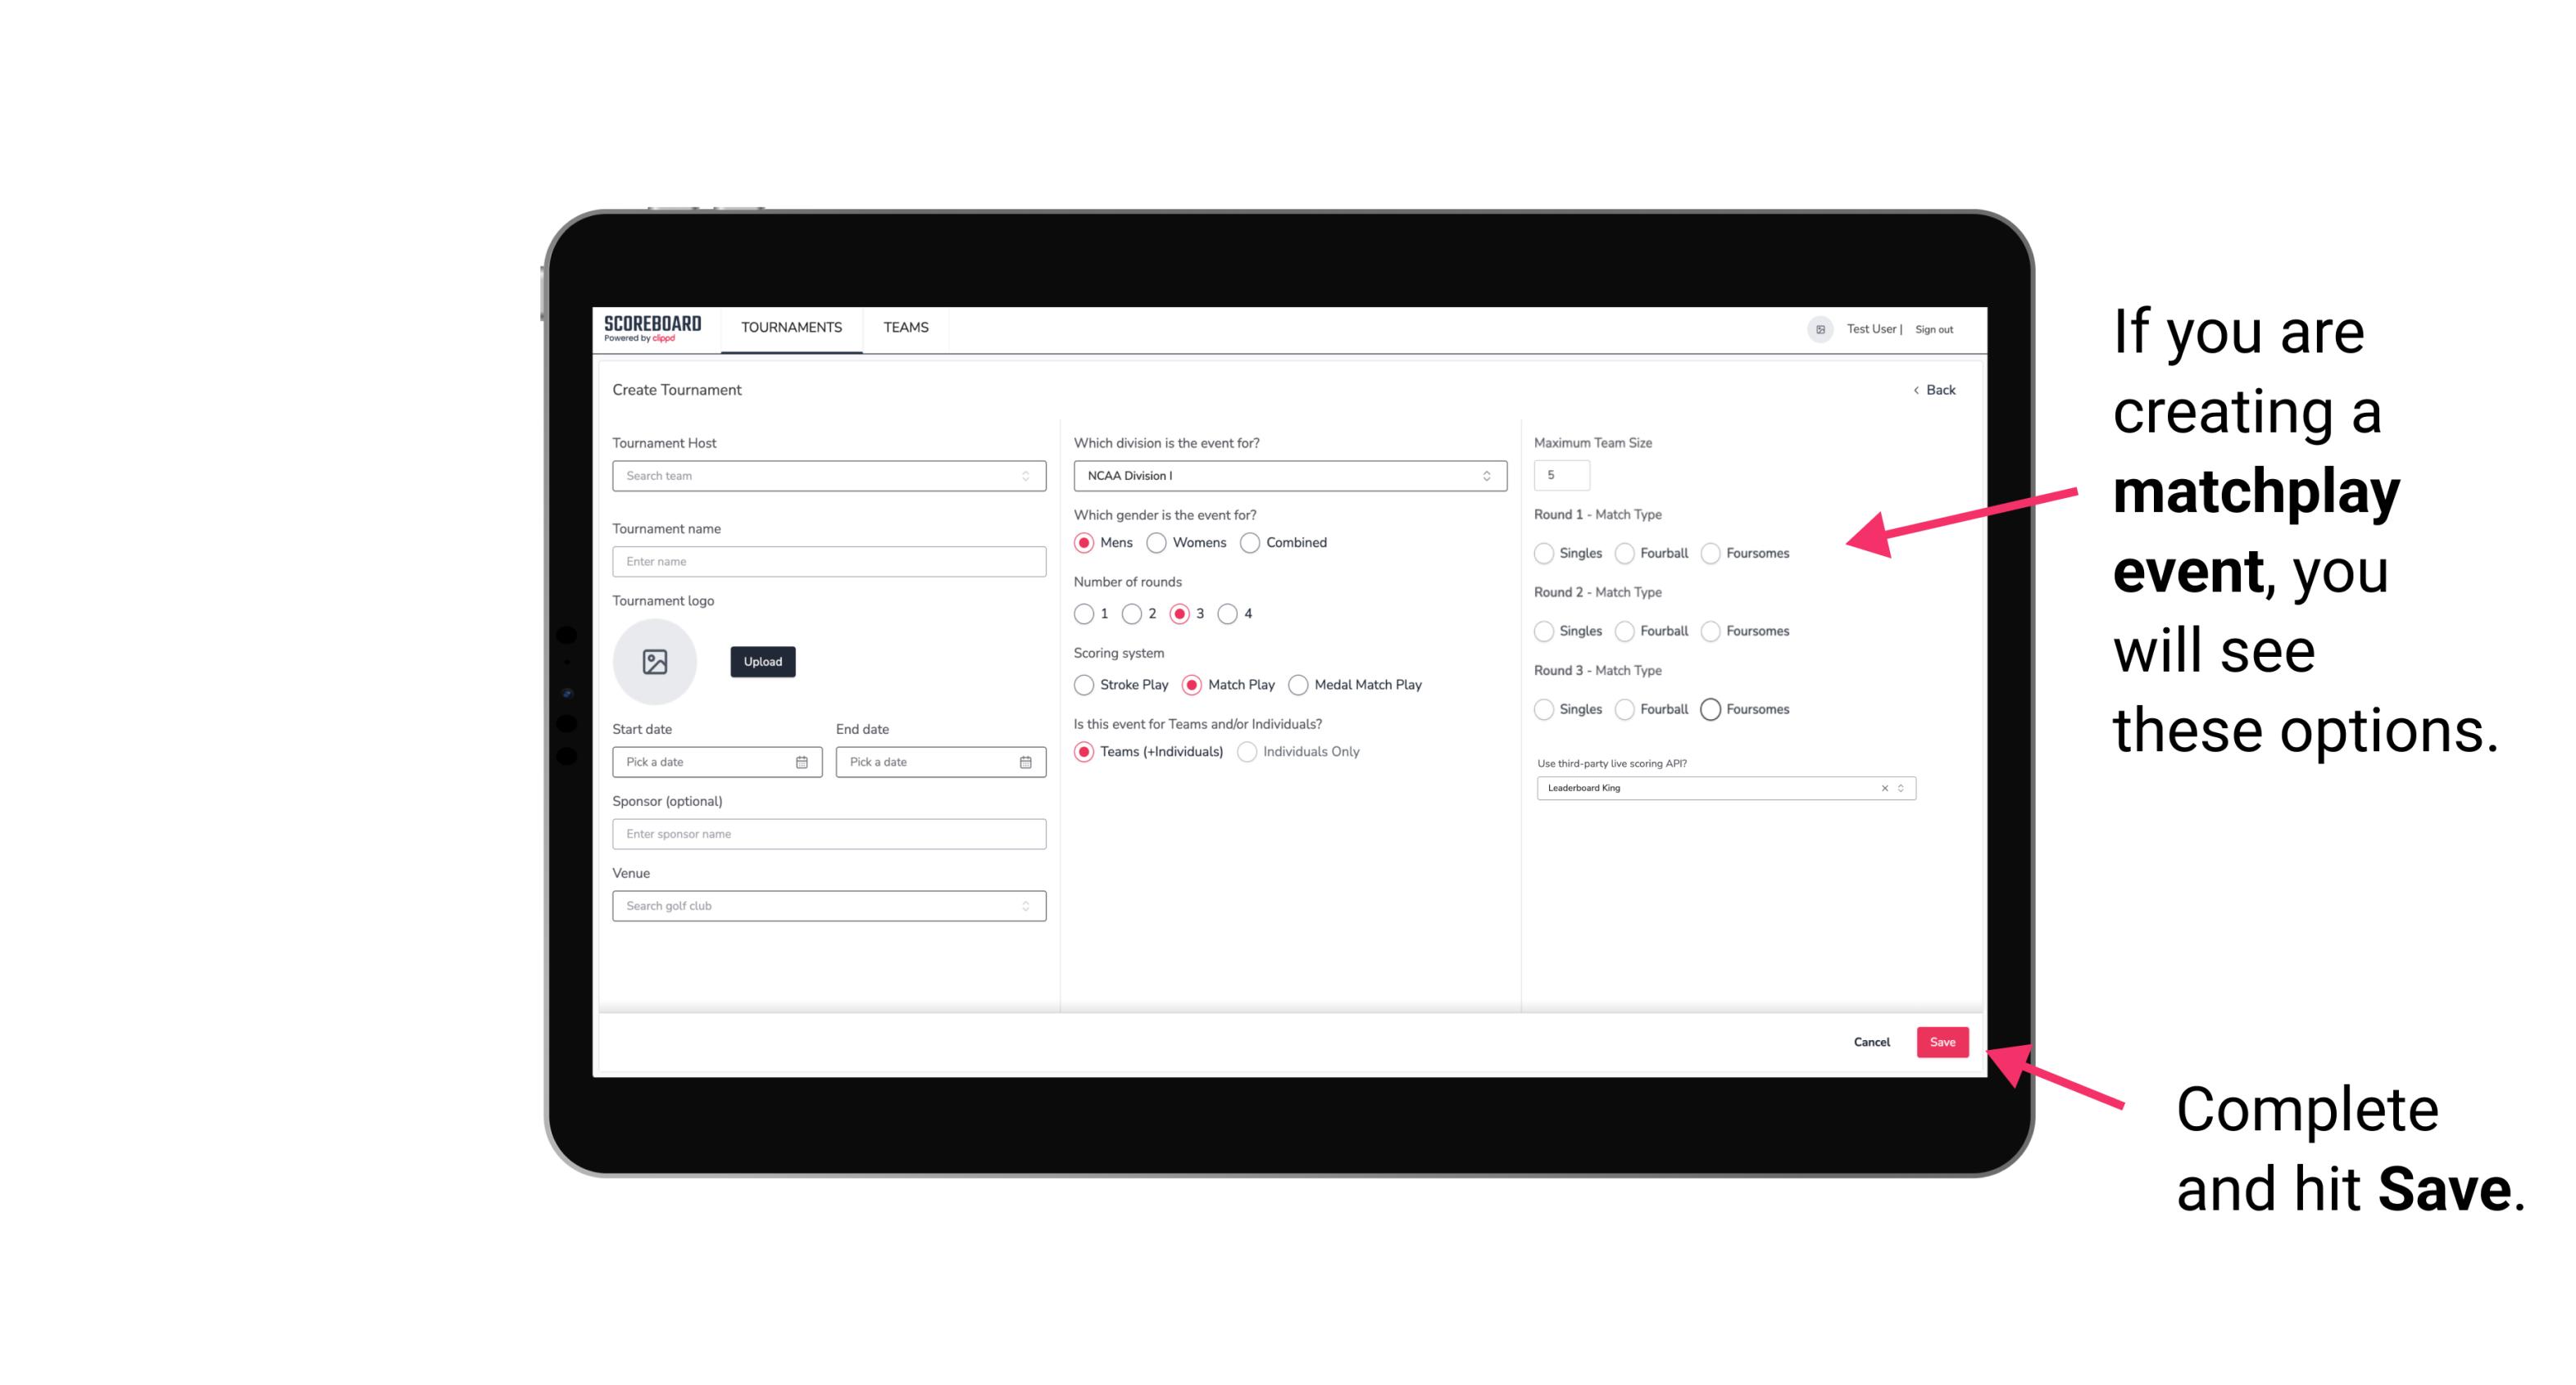Click the End date calendar icon
2576x1385 pixels.
[1024, 761]
